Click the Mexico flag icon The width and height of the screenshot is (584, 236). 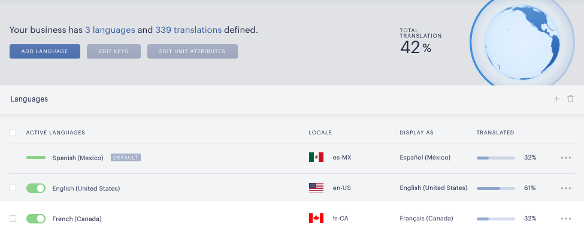[316, 157]
